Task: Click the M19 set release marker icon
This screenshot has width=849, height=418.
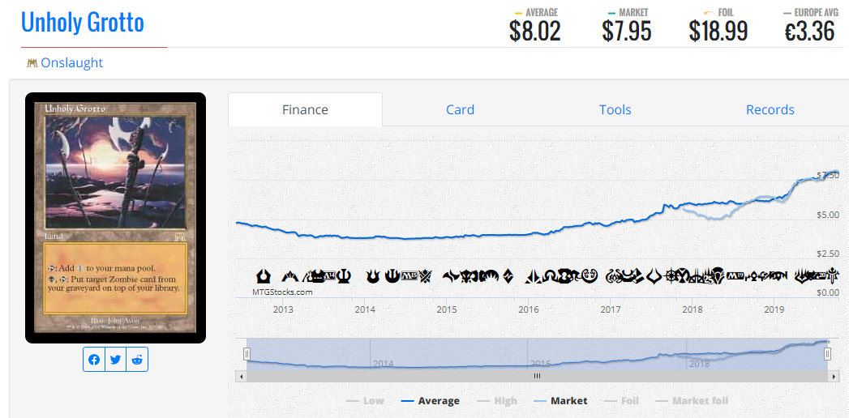Action: click(x=735, y=276)
